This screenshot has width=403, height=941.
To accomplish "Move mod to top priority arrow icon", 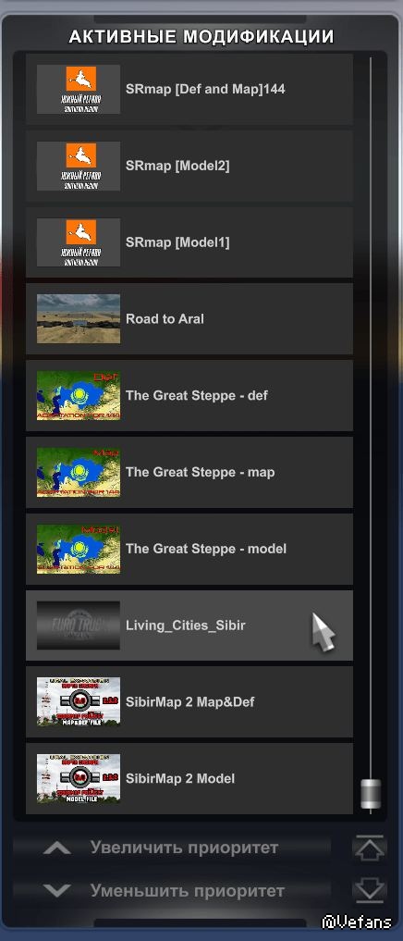I will pos(369,848).
